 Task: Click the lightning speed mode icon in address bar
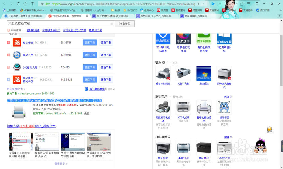(x=199, y=4)
